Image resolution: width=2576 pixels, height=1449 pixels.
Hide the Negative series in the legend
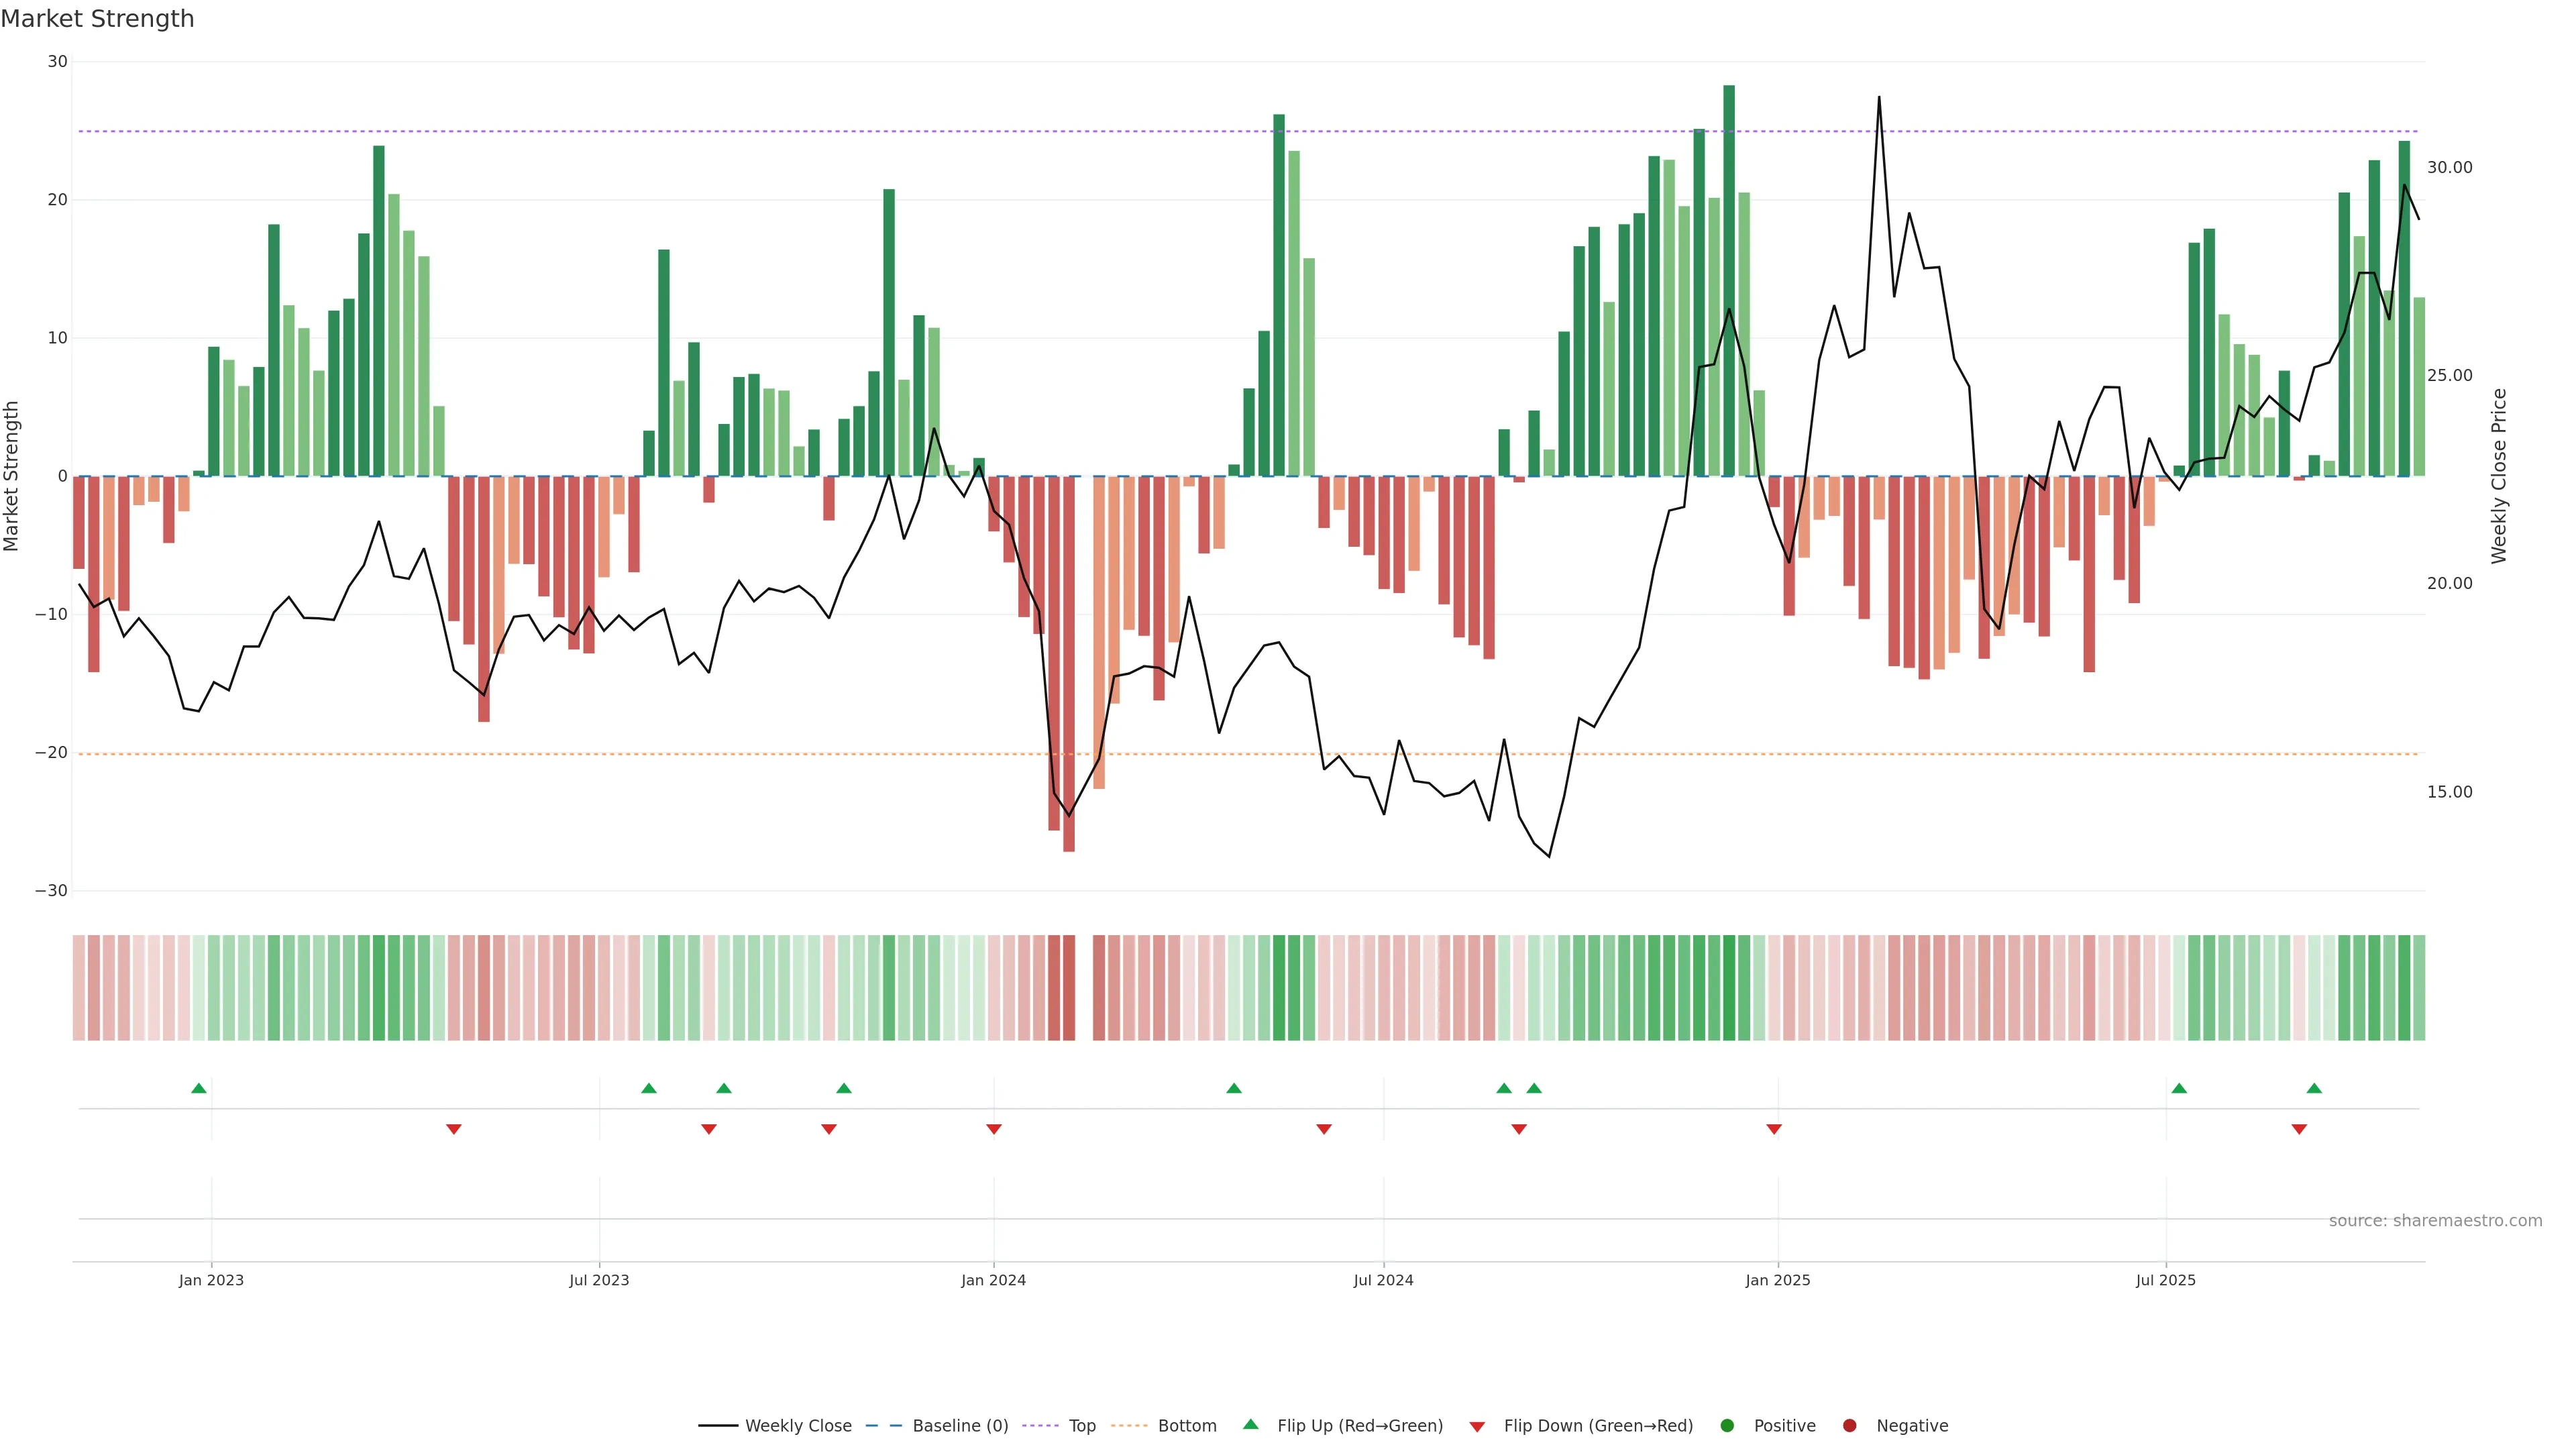point(1911,1426)
